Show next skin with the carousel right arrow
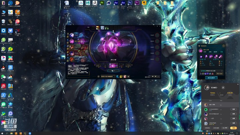Screen dimensions: 240x135 point(132,65)
